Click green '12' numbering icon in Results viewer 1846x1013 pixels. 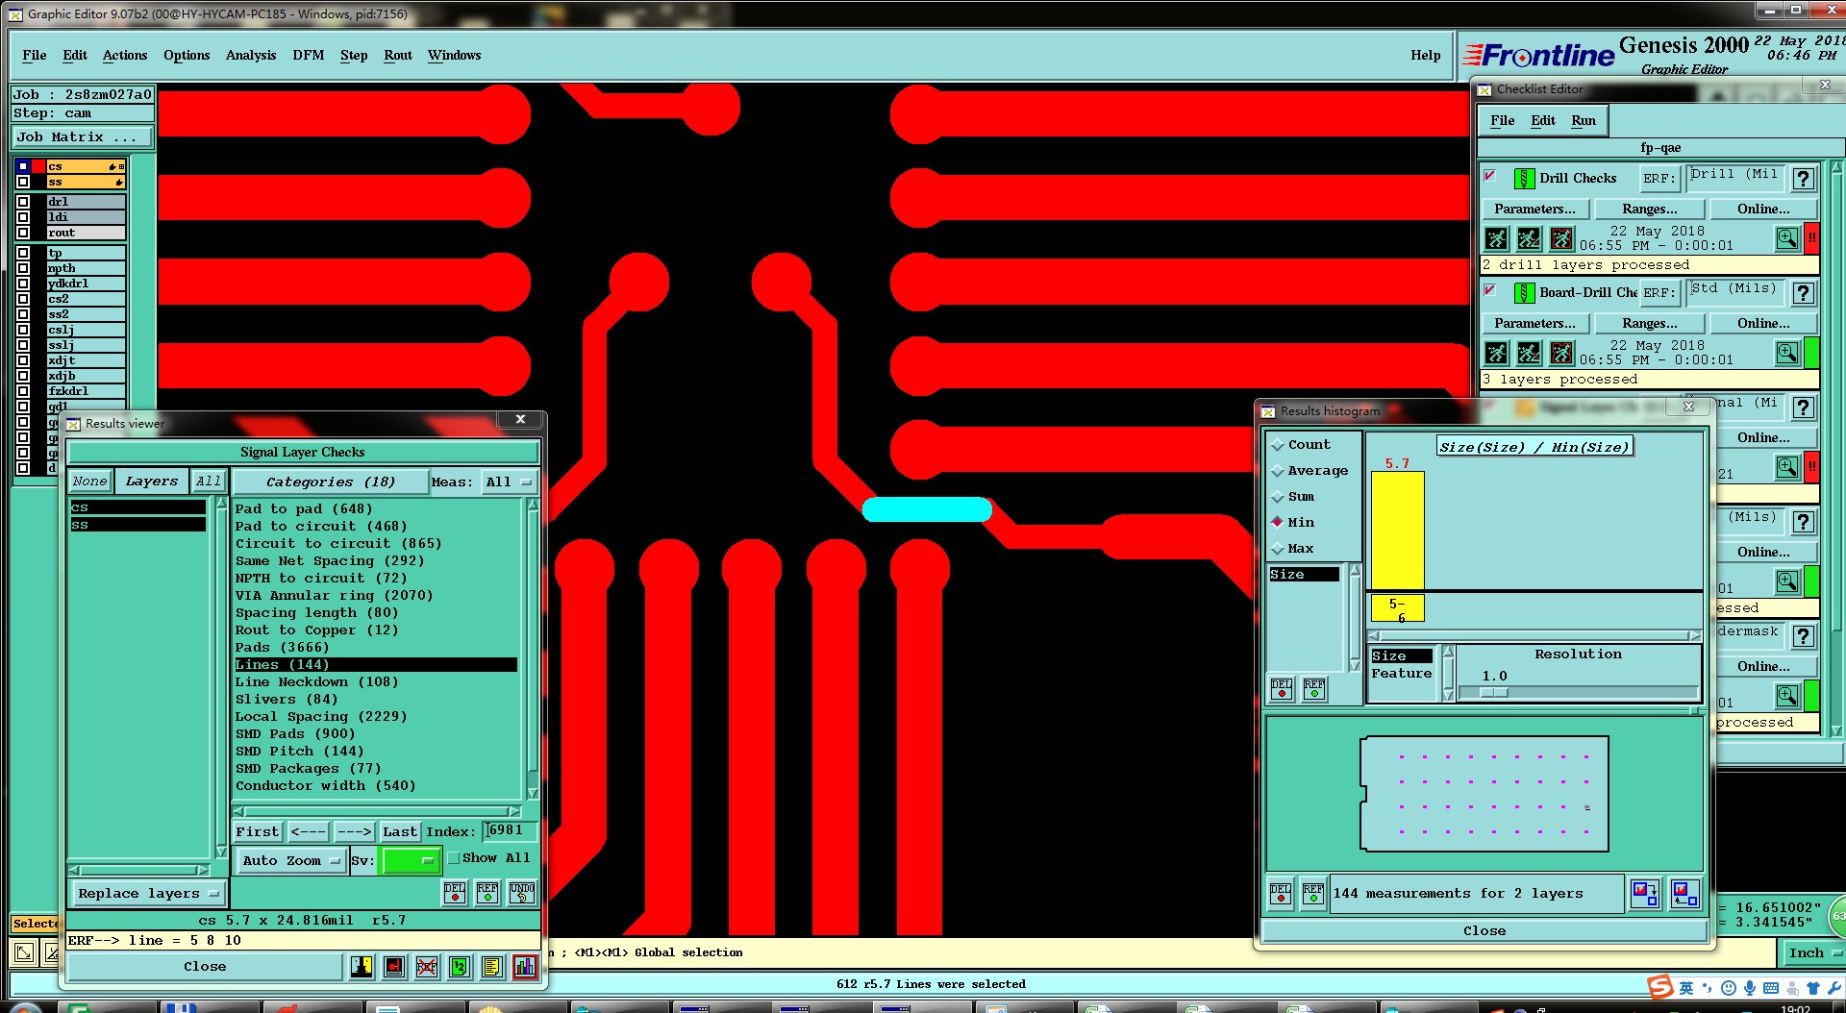coord(460,967)
